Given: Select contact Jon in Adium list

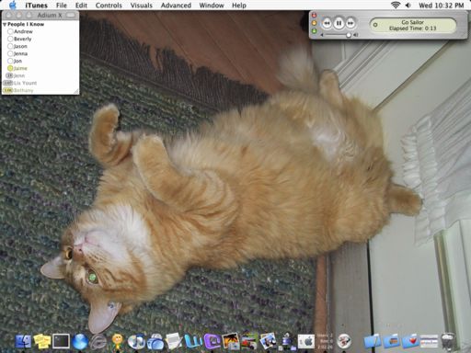Looking at the screenshot, I should click(x=40, y=61).
